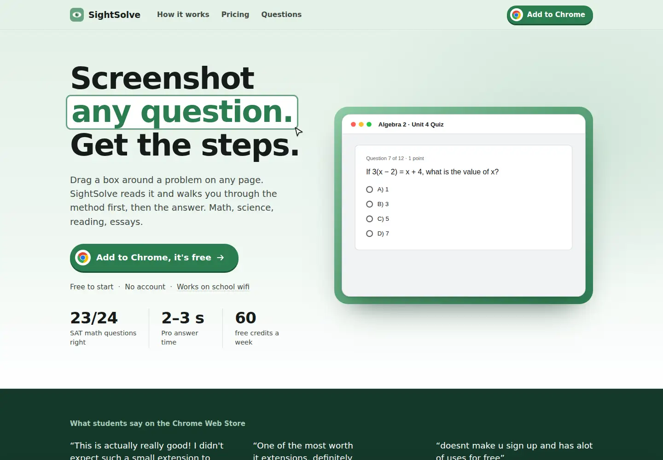Select answer option A) 1
The image size is (663, 460).
[x=378, y=190]
